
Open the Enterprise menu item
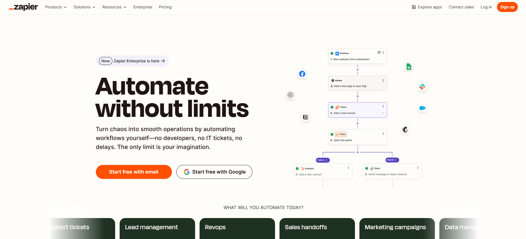point(143,7)
